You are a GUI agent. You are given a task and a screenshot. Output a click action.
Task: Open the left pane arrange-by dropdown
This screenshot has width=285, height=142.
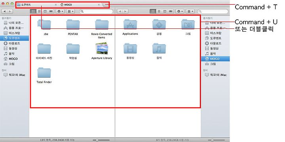tap(70, 11)
